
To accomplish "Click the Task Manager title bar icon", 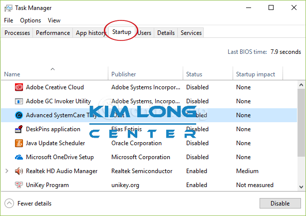I will [x=8, y=8].
